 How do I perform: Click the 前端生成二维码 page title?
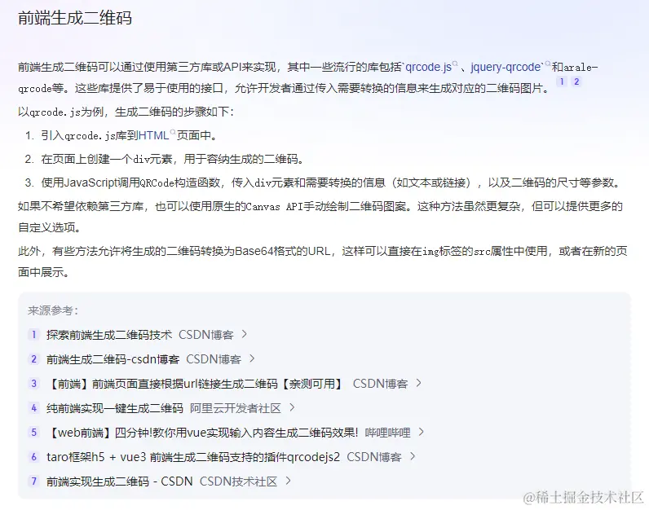point(75,18)
